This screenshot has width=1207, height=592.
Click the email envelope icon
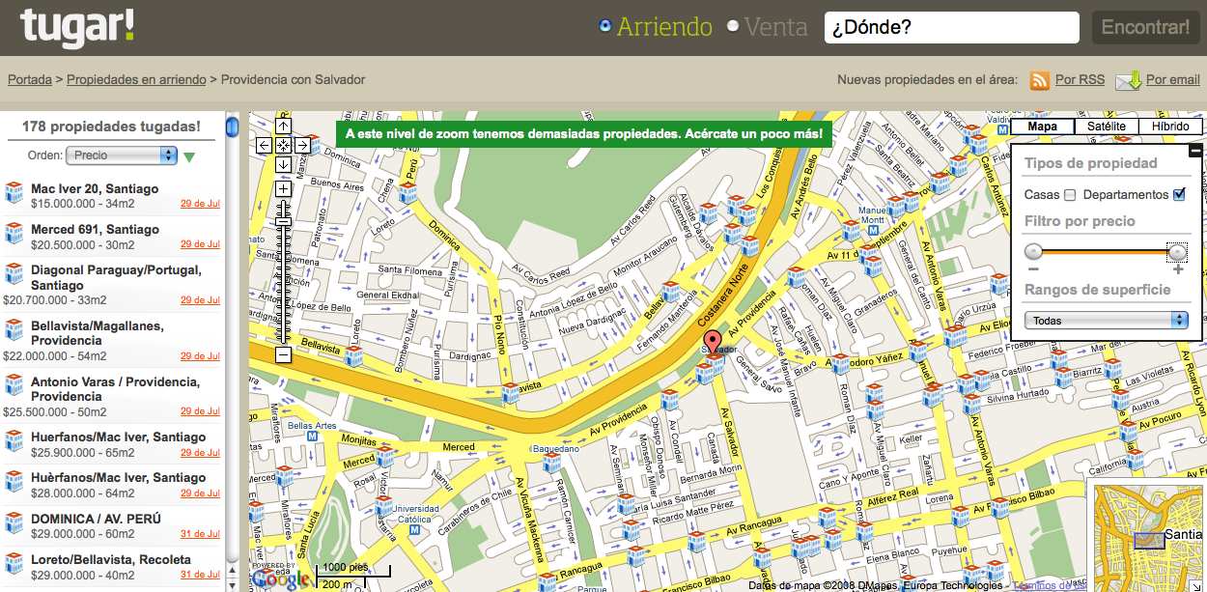click(1129, 80)
